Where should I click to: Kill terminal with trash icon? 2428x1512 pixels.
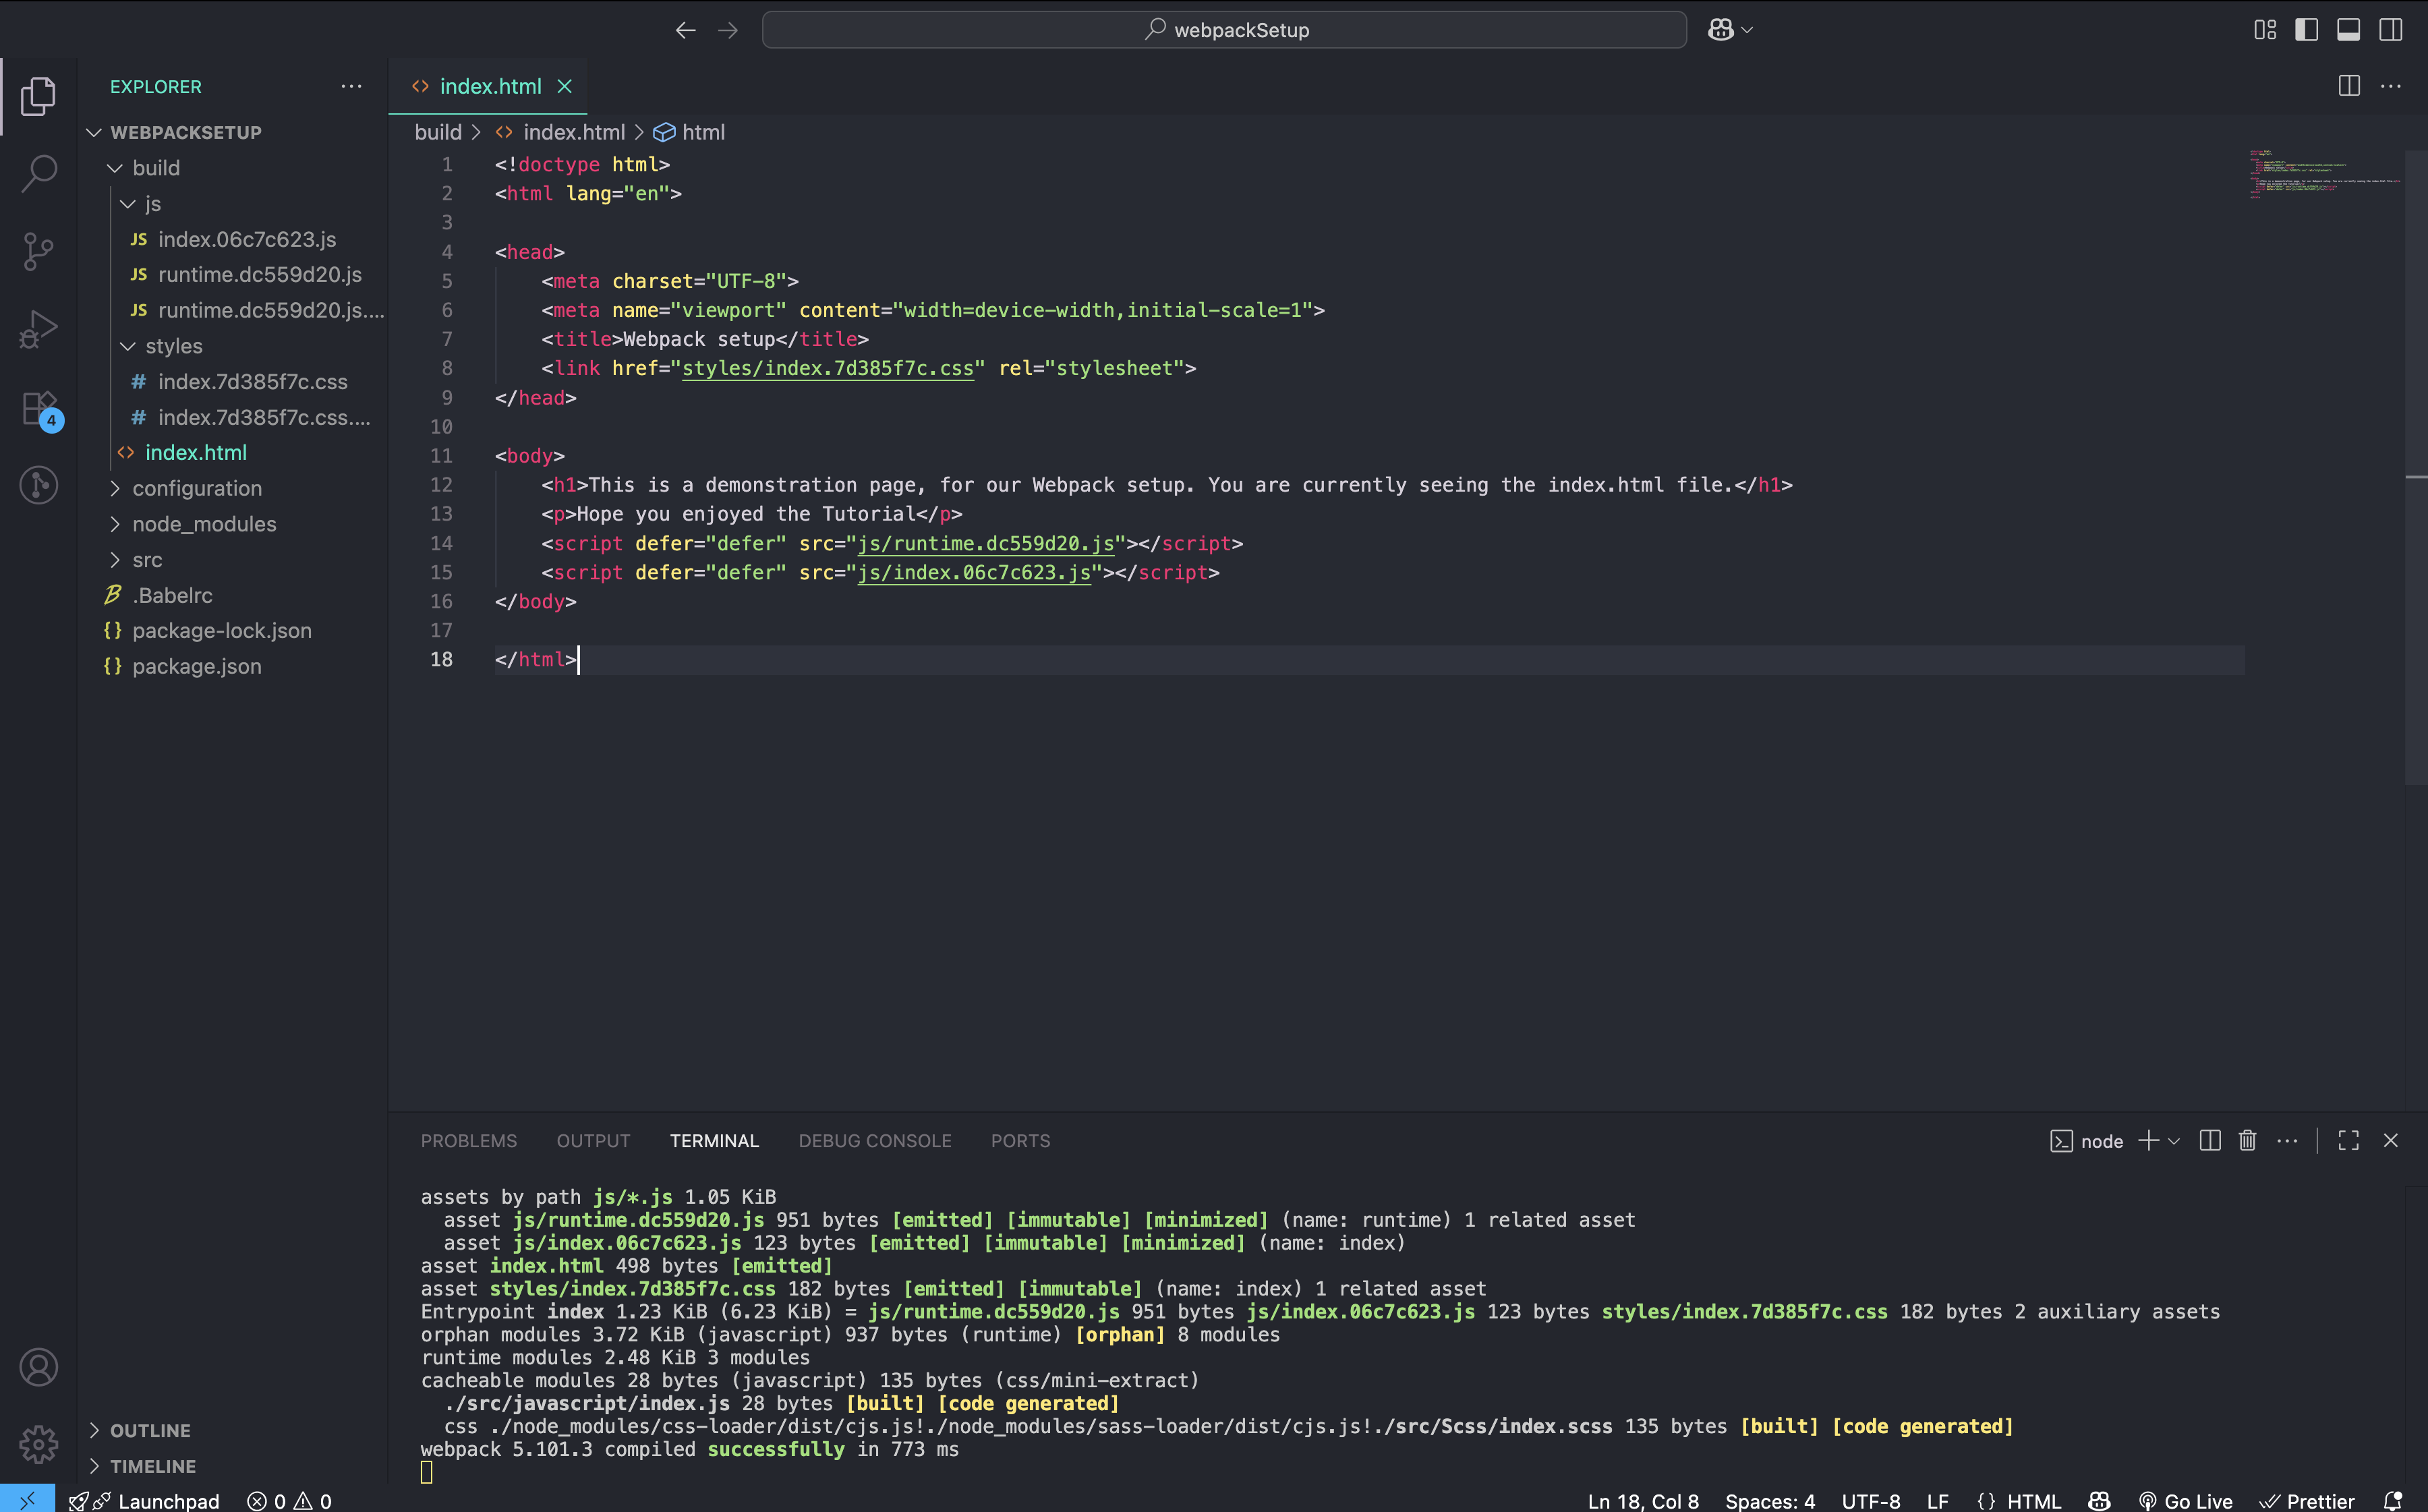(2247, 1141)
